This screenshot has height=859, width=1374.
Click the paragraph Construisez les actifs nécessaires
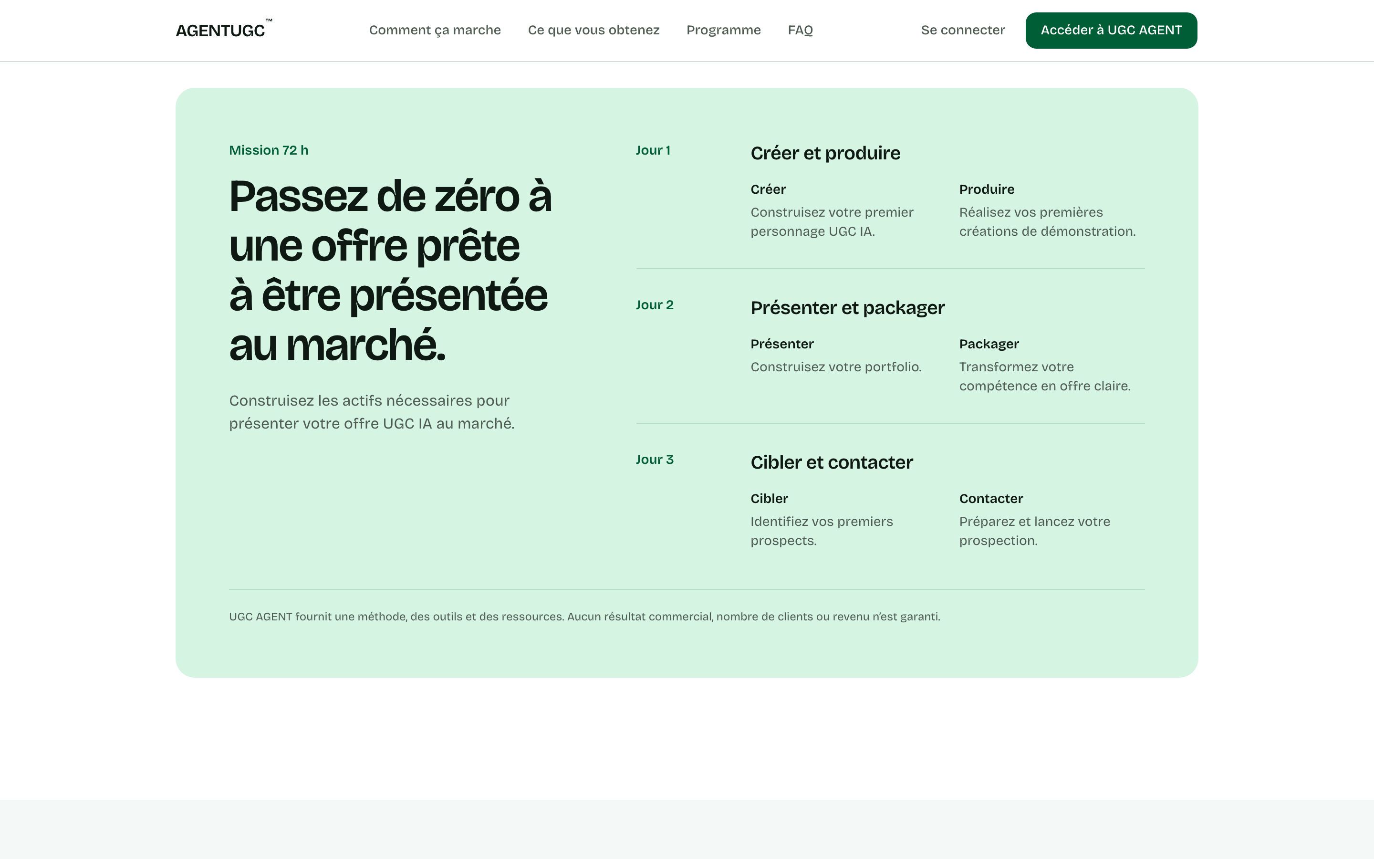tap(372, 412)
